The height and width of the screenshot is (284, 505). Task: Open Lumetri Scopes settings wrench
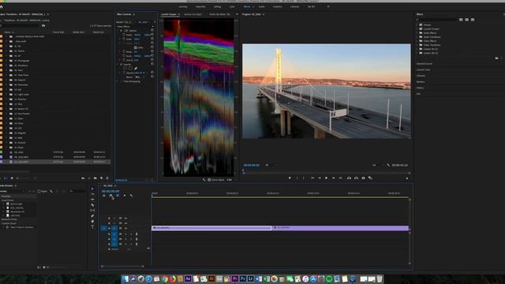tap(204, 180)
